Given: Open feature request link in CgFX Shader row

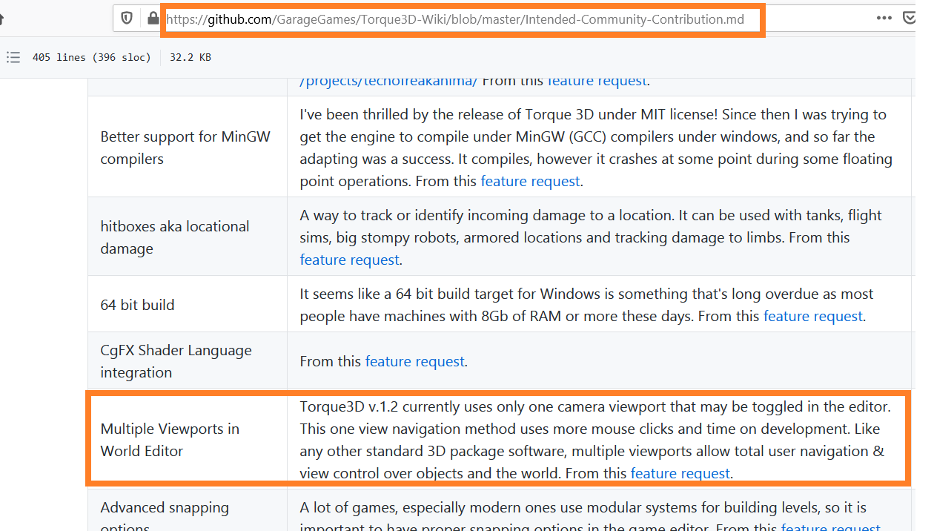Looking at the screenshot, I should tap(415, 361).
